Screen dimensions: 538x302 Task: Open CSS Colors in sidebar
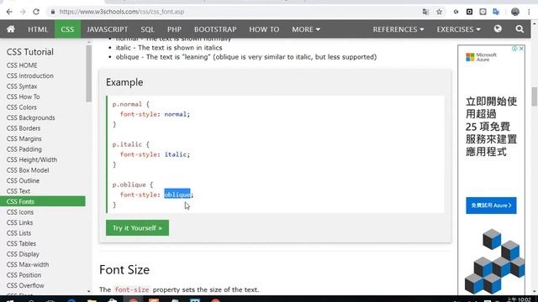(21, 107)
